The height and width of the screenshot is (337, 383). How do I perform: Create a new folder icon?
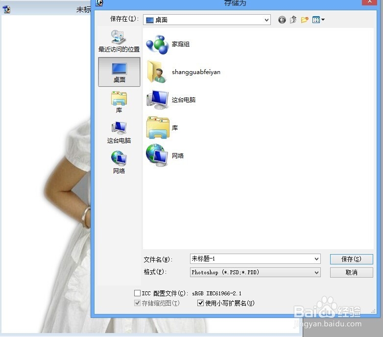[305, 20]
